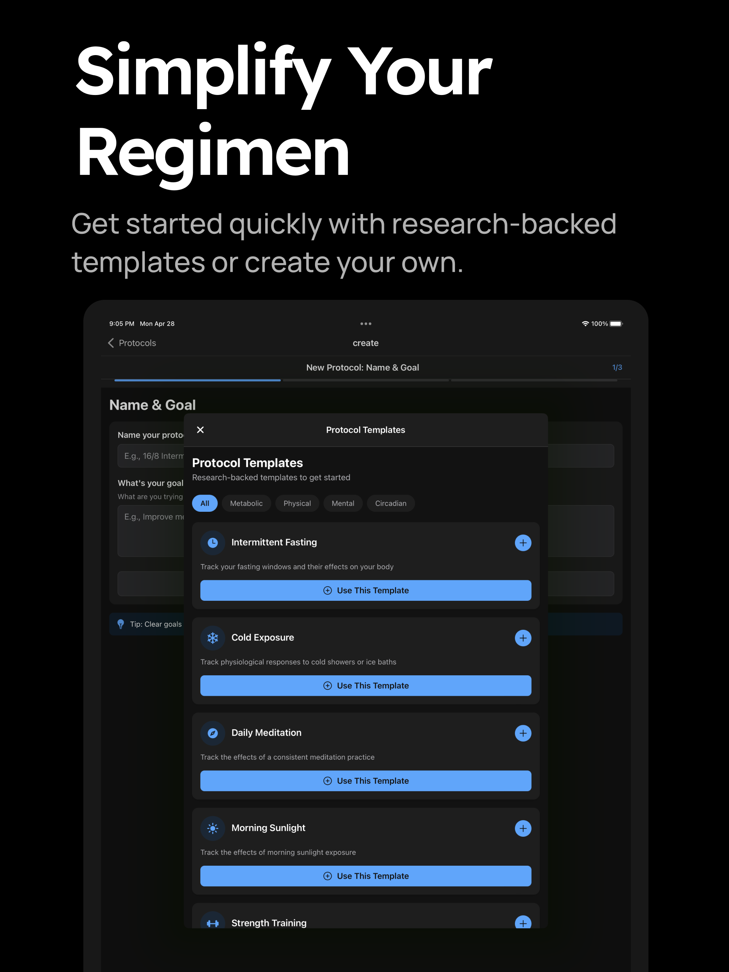Switch to the Mental category
This screenshot has height=972, width=729.
pos(343,503)
